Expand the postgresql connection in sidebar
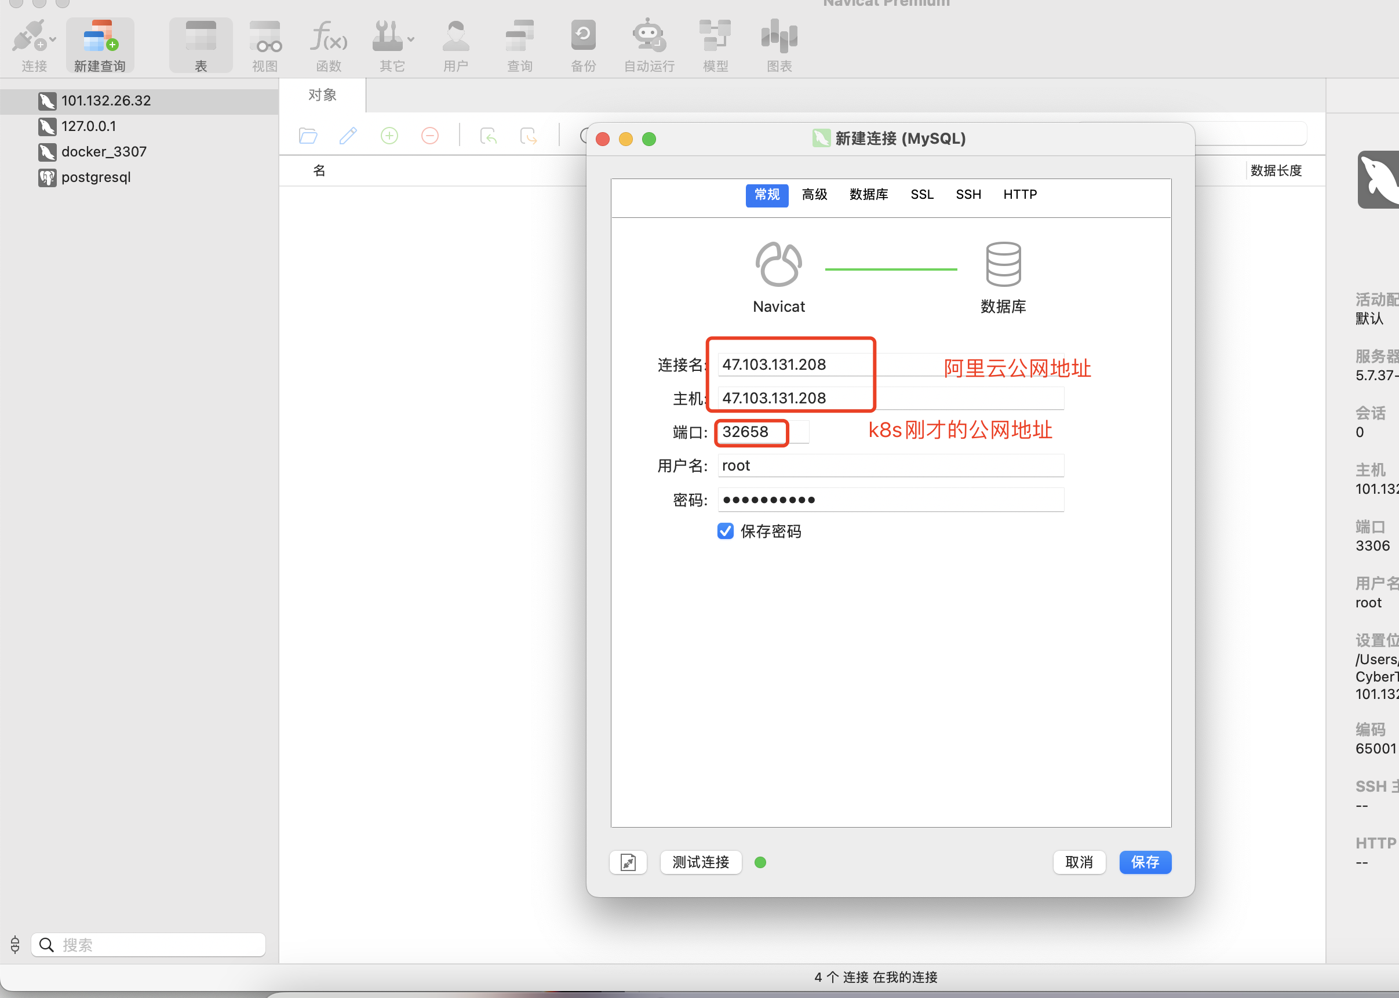 click(95, 177)
